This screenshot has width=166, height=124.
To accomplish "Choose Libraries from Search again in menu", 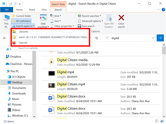I will tap(50, 32).
